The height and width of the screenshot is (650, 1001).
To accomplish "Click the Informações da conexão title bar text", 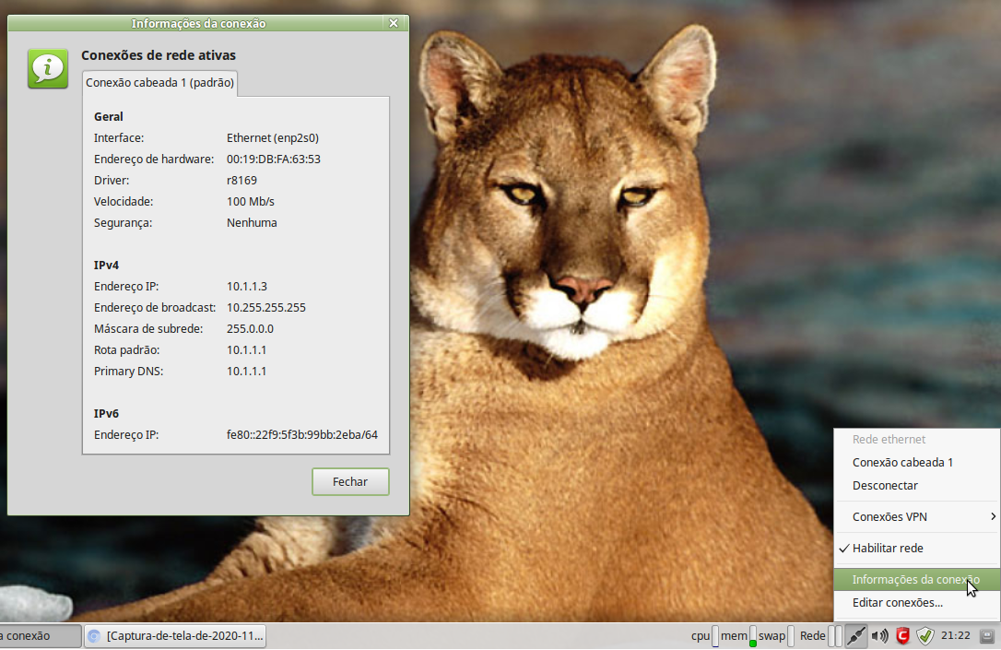I will [198, 24].
